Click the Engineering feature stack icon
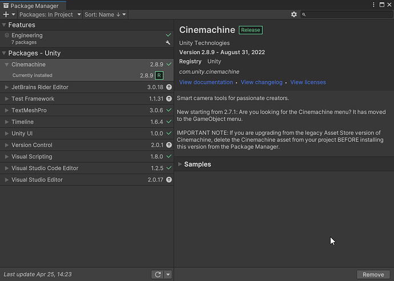Image resolution: width=394 pixels, height=281 pixels. 7,35
